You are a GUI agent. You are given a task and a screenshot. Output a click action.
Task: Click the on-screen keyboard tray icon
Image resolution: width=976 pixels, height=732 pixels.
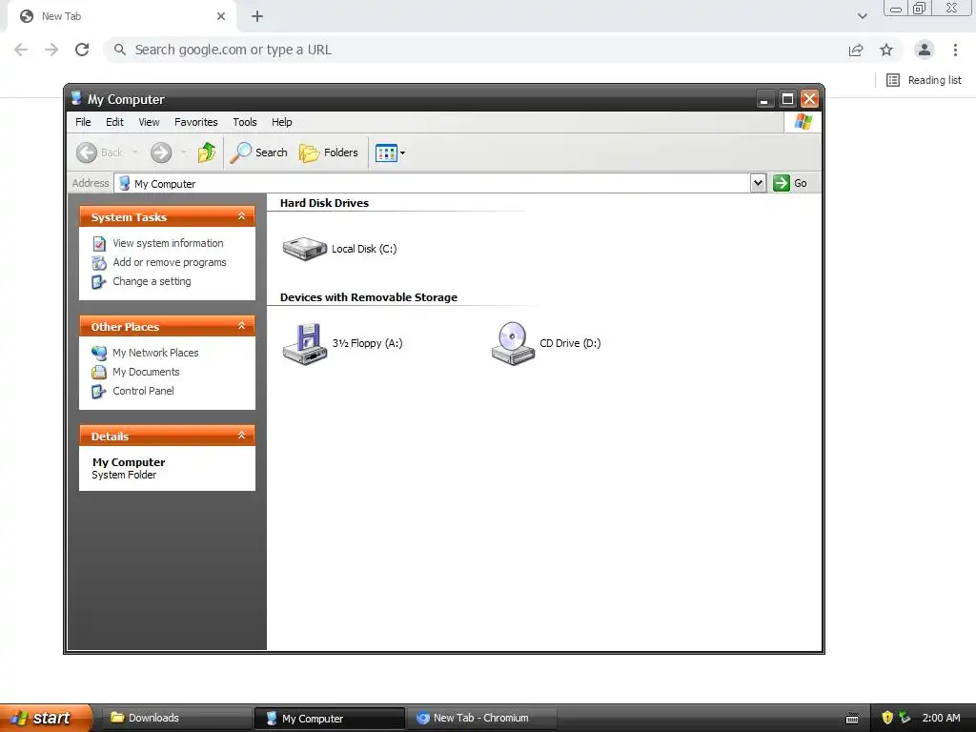[853, 719]
